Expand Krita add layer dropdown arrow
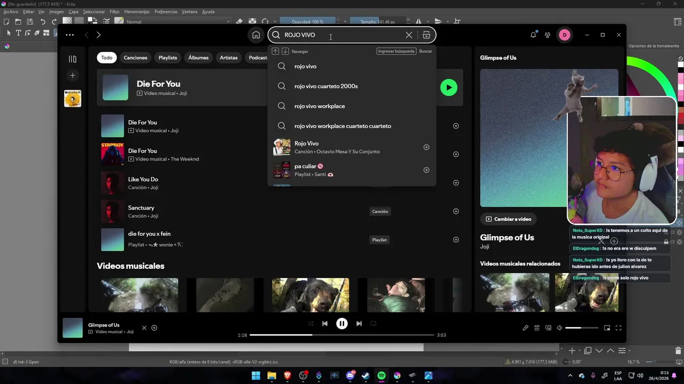684x384 pixels. 579,350
